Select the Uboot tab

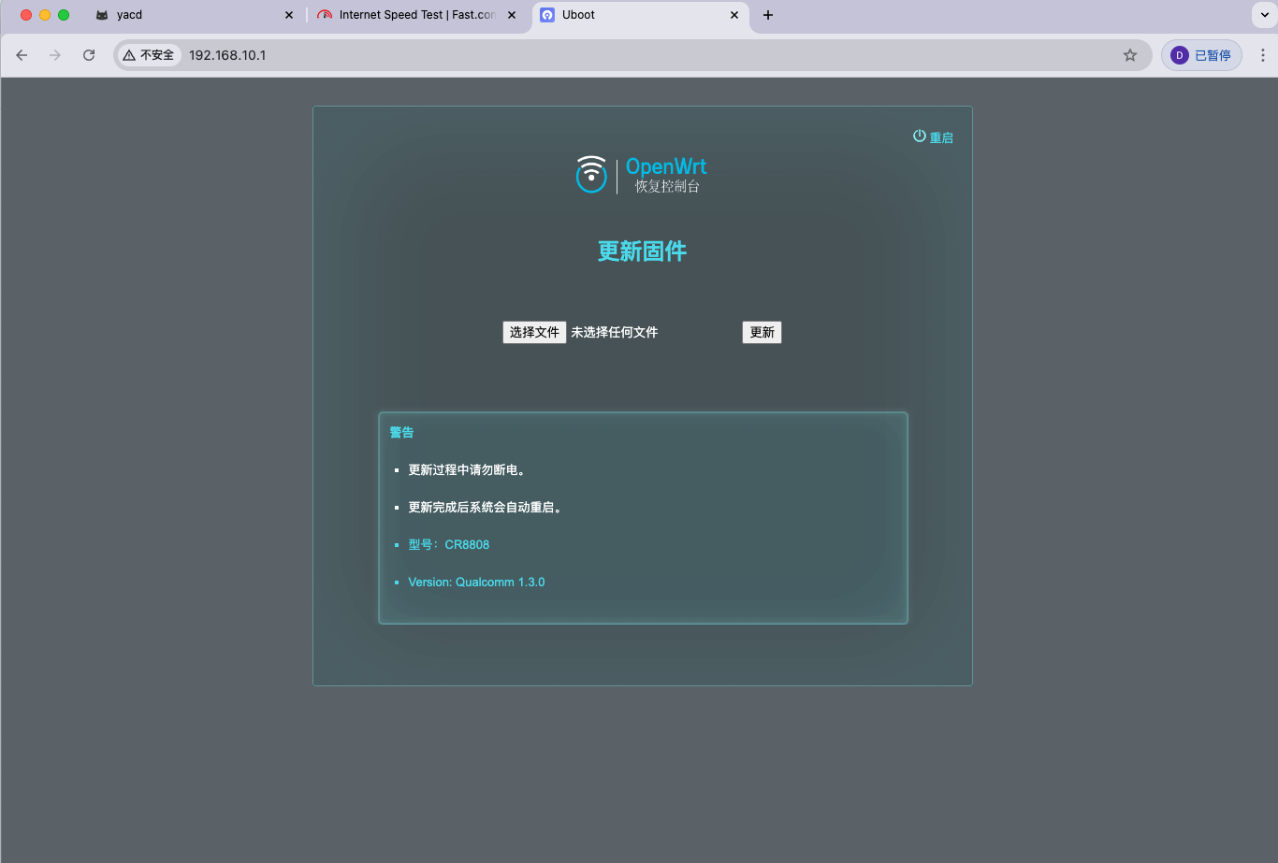627,15
